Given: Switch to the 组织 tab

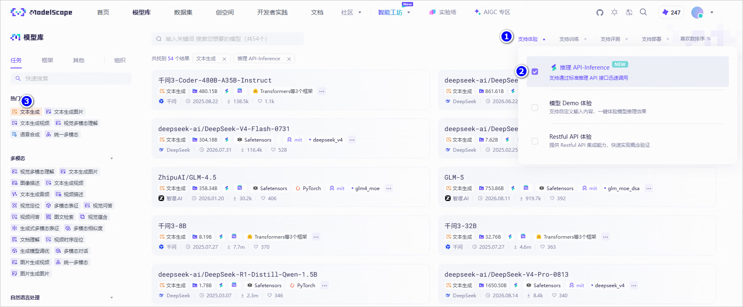Looking at the screenshot, I should click(120, 60).
